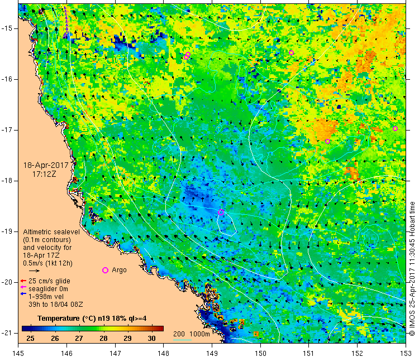Click the paired Argo markers near 148.5E, 15.5S
This screenshot has width=419, height=357.
pos(187,56)
